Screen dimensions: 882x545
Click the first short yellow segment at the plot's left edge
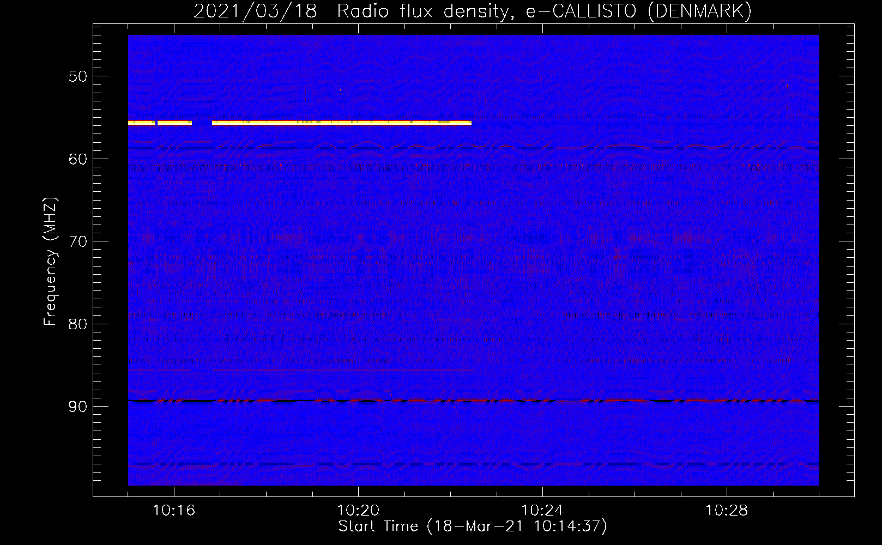[142, 123]
